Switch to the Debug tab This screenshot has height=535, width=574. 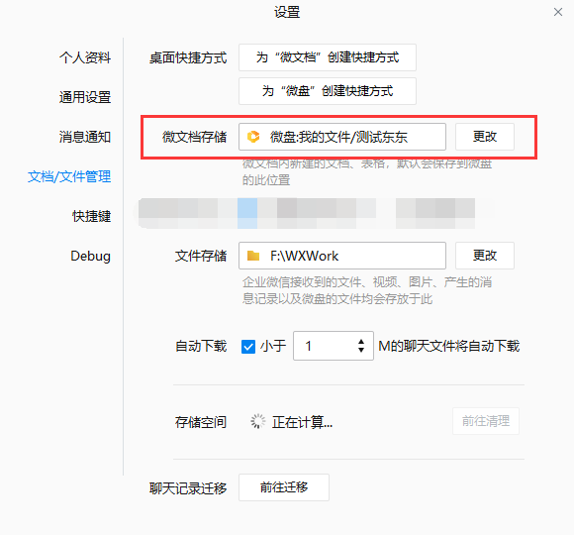[x=90, y=256]
